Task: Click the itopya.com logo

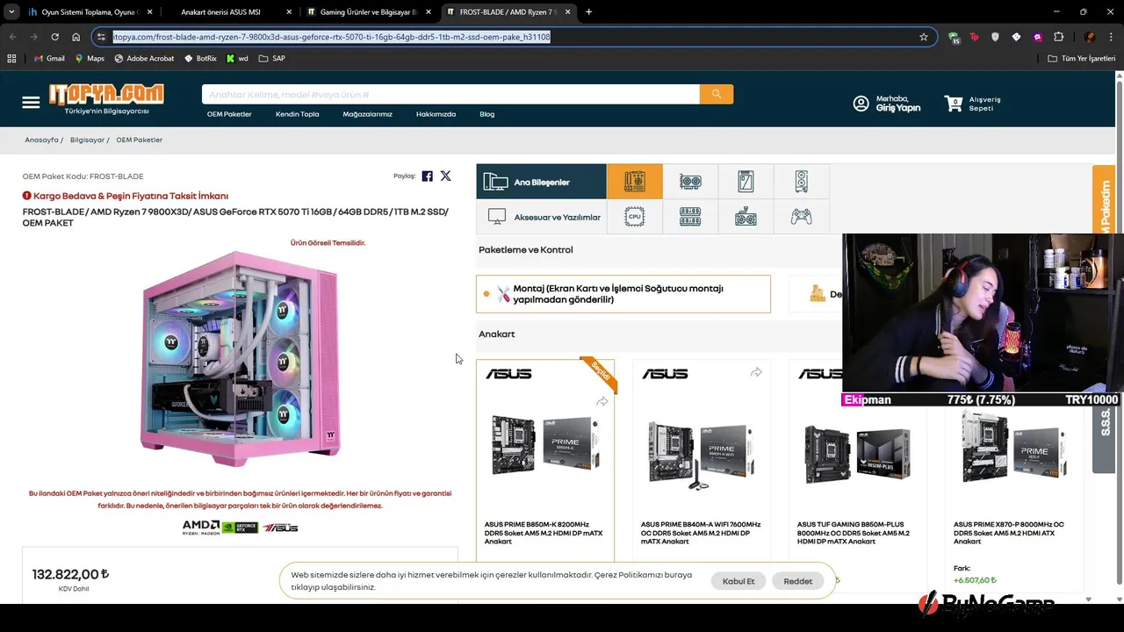Action: tap(106, 99)
